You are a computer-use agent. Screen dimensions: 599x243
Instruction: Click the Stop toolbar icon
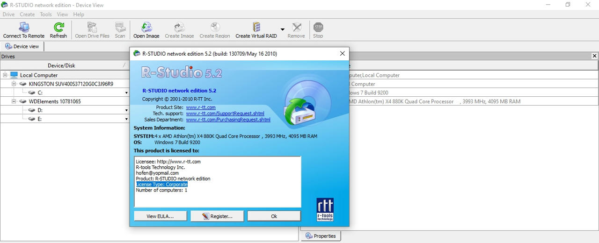click(318, 30)
